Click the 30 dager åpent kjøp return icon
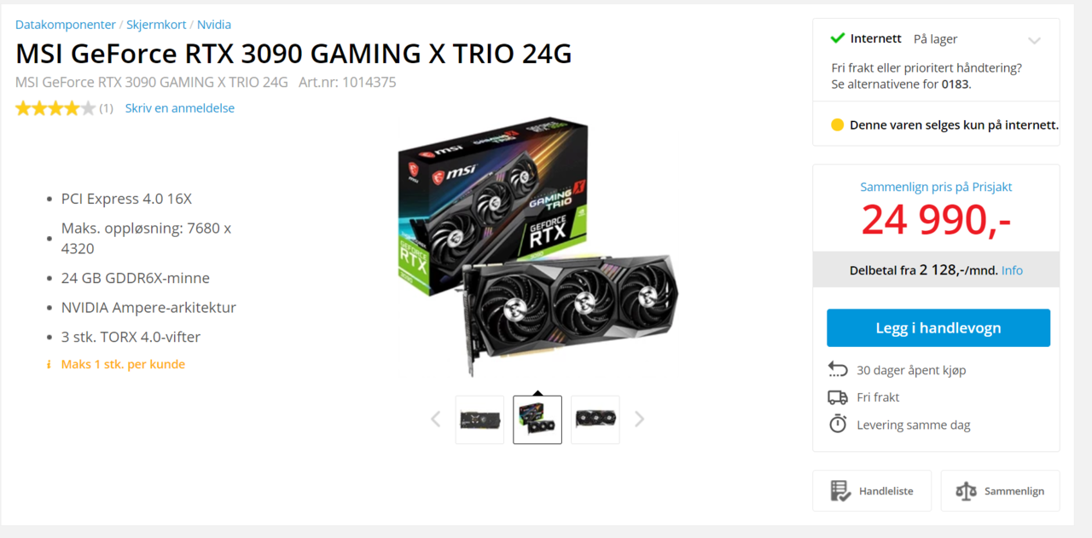 click(x=838, y=369)
